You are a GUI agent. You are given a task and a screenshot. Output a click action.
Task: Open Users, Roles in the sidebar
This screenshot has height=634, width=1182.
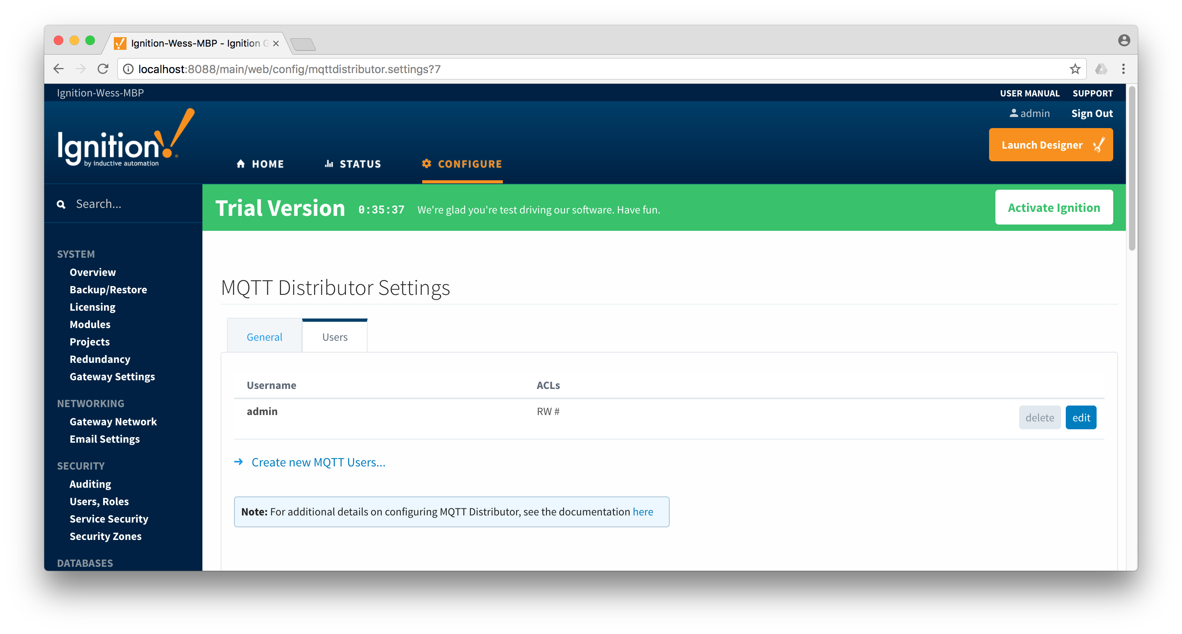pos(99,502)
